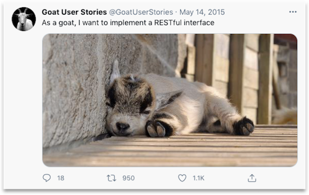The image size is (309, 195).
Task: Retweet using the retweet arrows icon
Action: [112, 178]
